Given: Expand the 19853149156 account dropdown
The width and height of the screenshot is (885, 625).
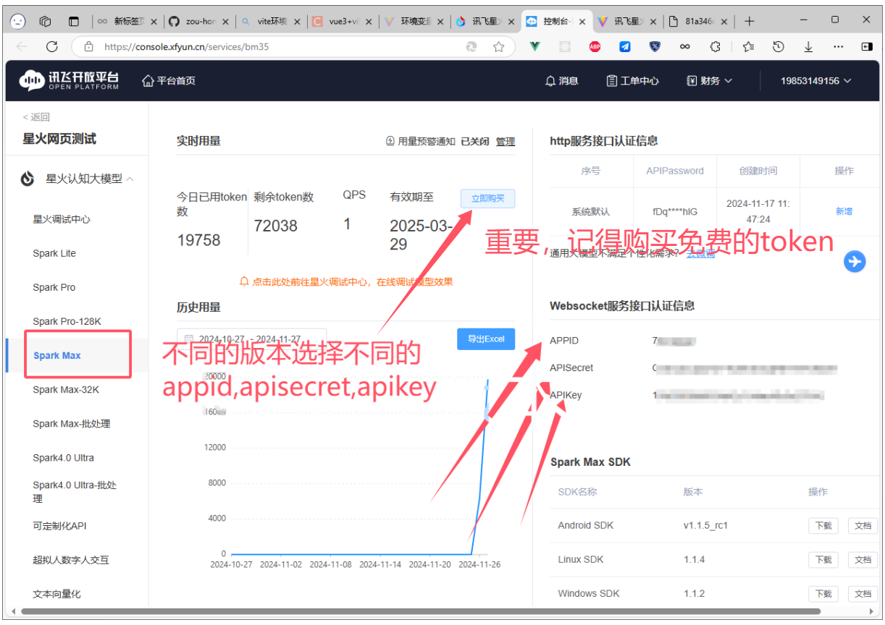Looking at the screenshot, I should click(x=815, y=80).
